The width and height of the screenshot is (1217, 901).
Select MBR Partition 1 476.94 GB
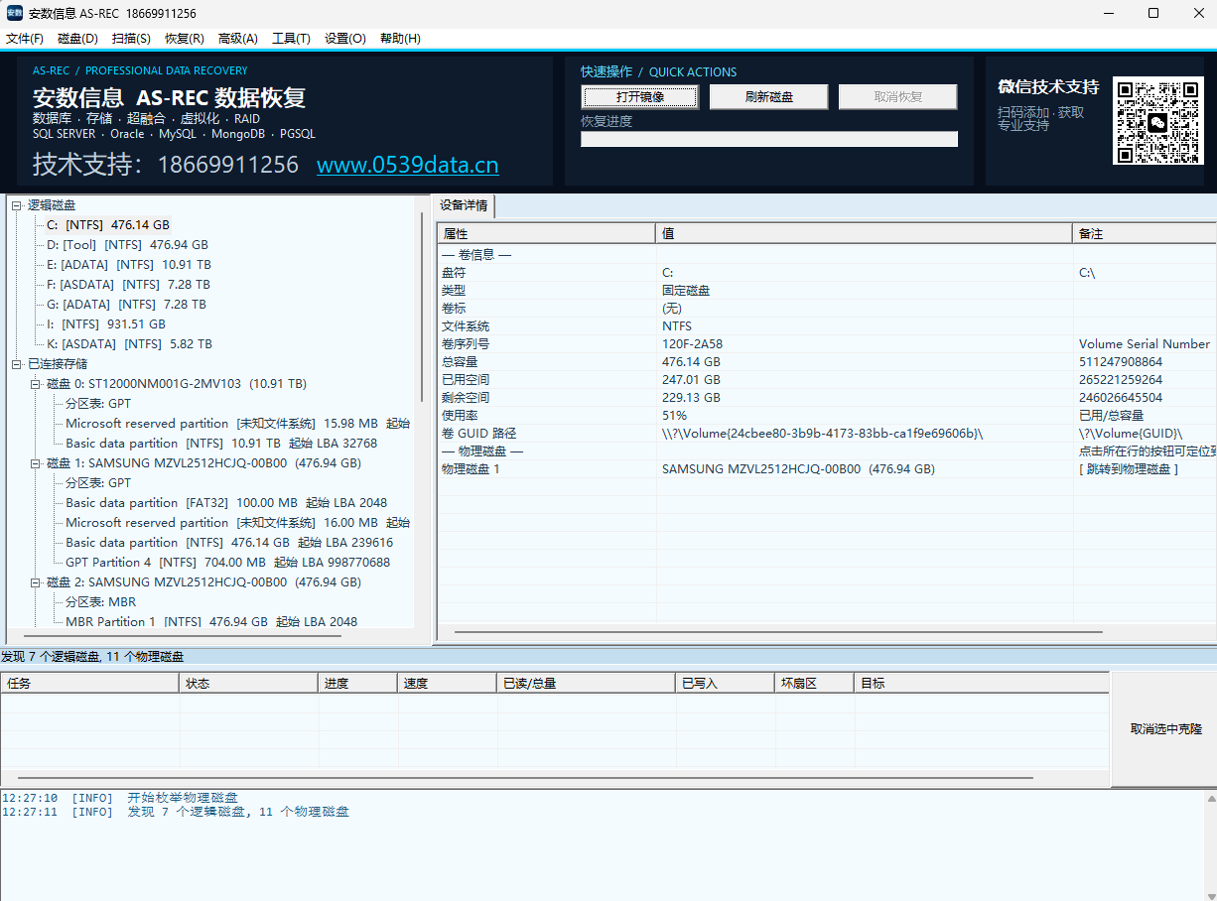pos(211,622)
